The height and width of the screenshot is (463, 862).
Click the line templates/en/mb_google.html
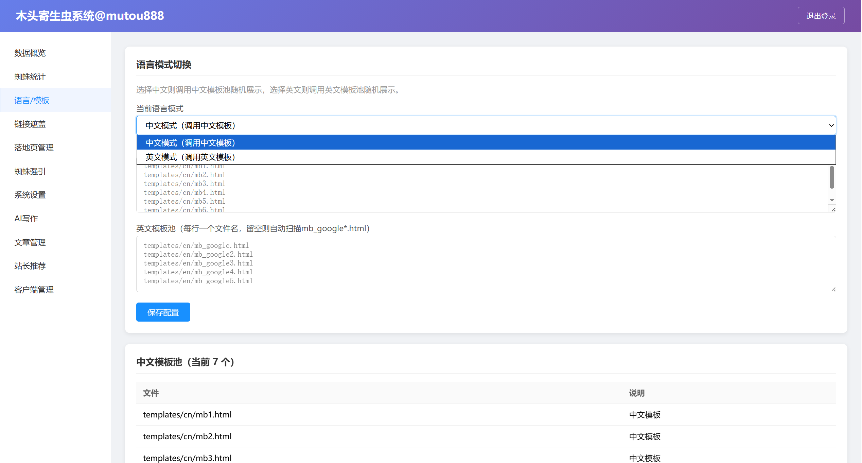click(x=196, y=245)
